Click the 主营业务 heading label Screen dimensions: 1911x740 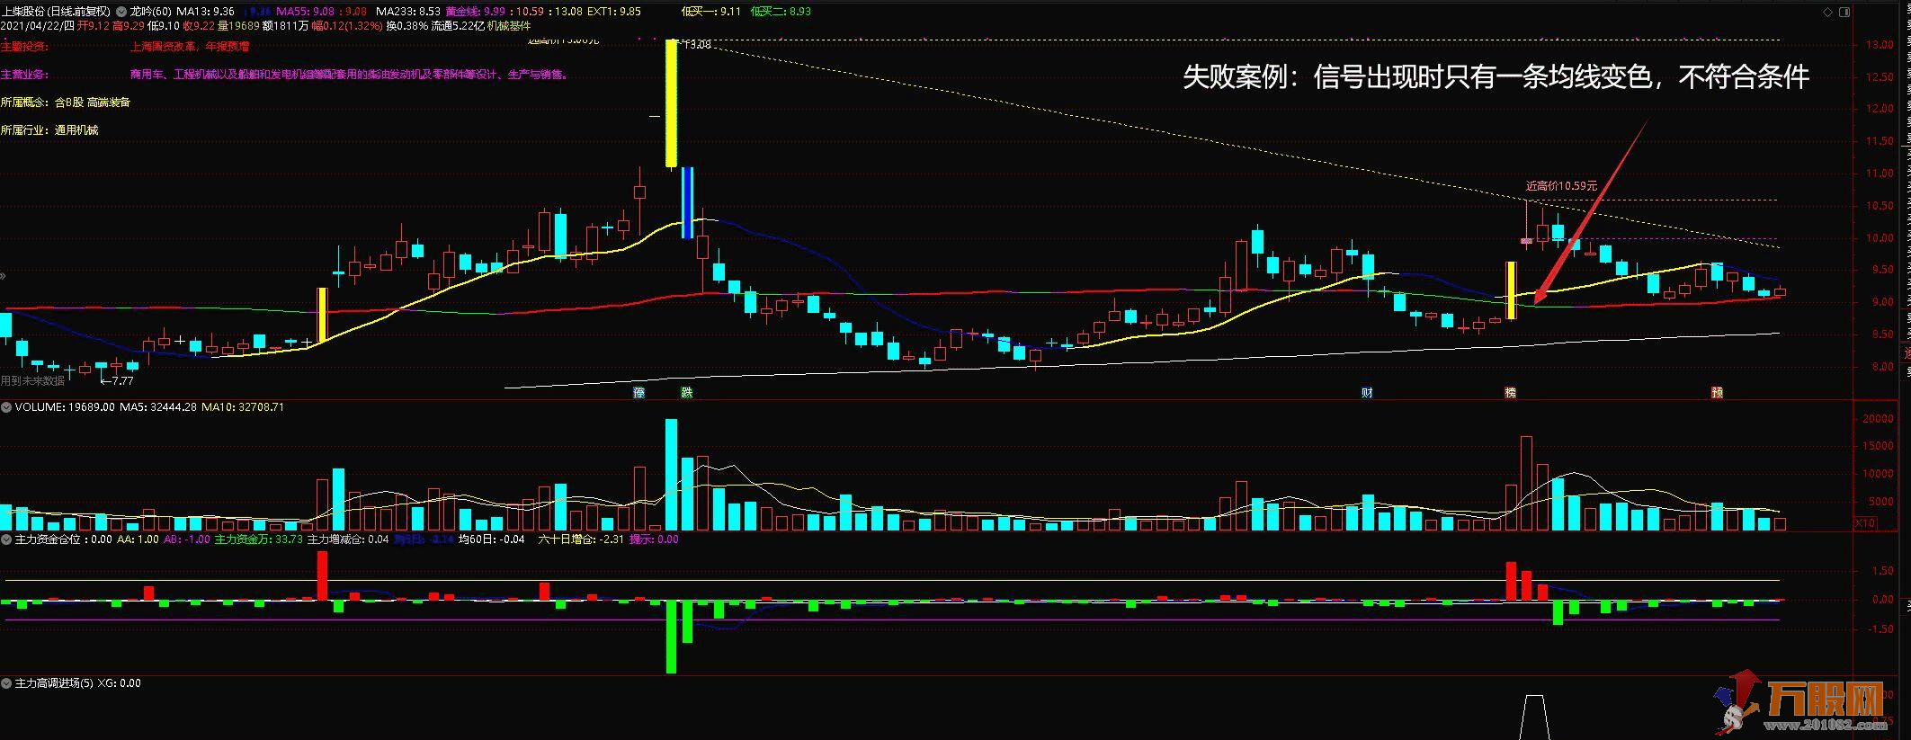click(25, 75)
